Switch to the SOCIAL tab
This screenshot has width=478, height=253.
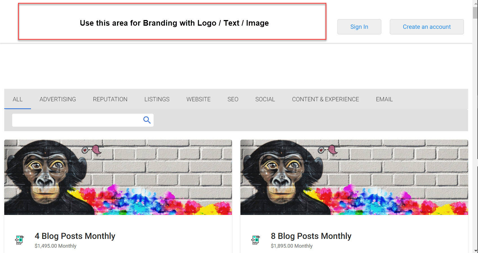point(265,99)
